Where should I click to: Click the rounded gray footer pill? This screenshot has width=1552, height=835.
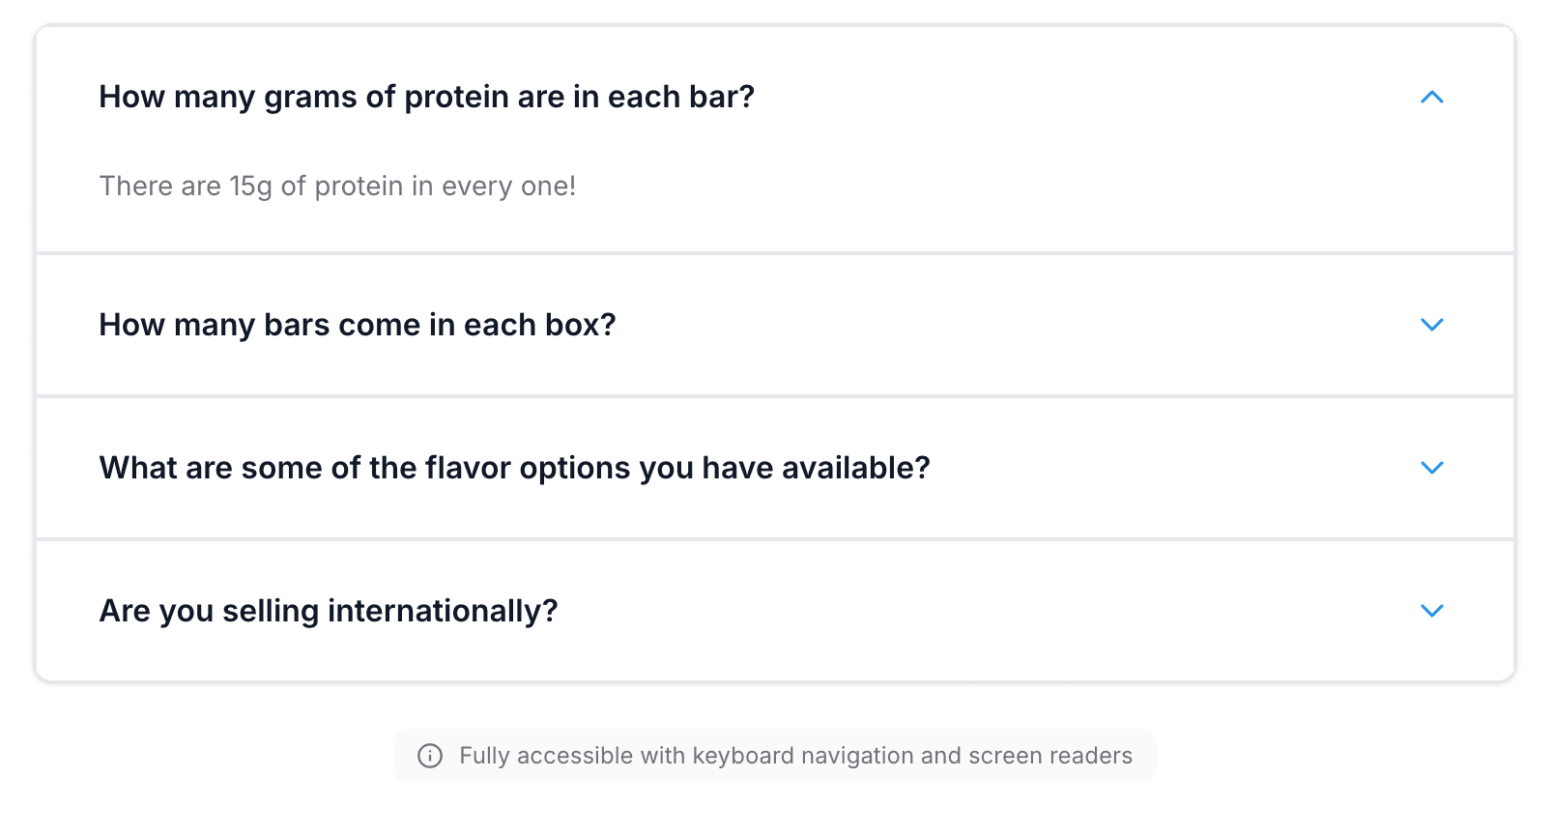[773, 756]
